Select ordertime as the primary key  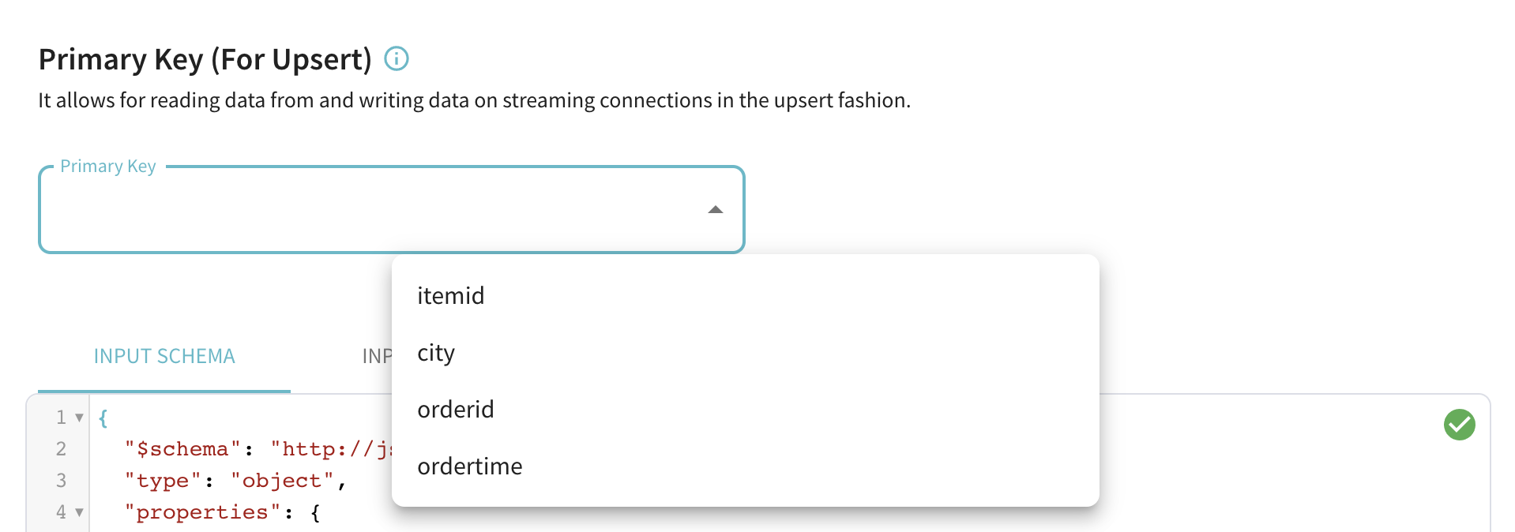click(x=469, y=466)
